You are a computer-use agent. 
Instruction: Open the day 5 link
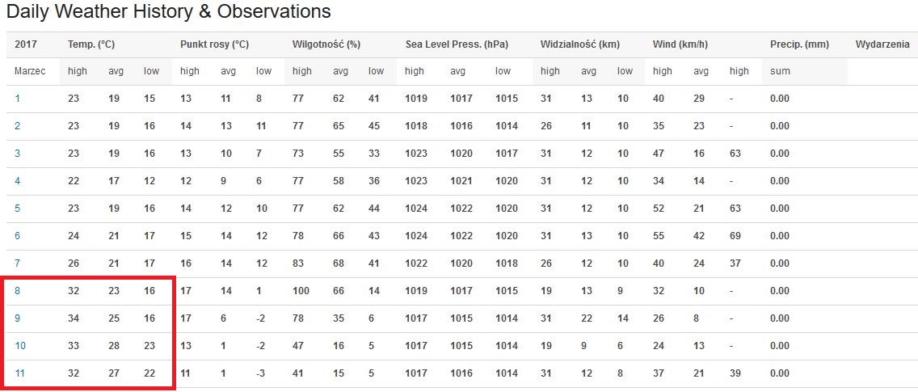pos(18,209)
